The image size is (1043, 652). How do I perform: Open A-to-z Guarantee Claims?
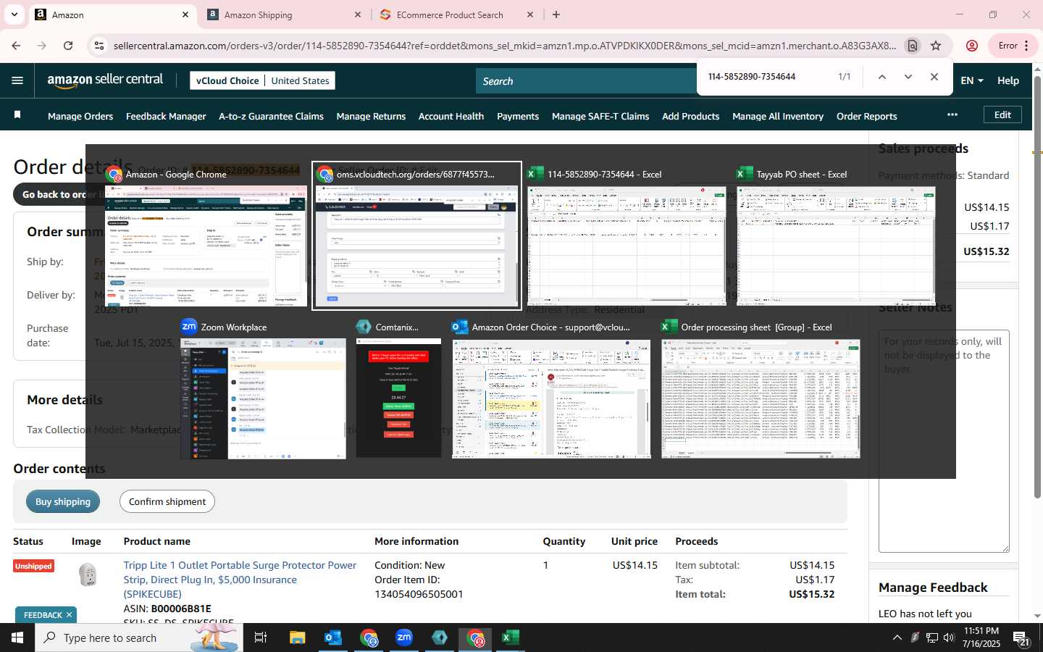coord(271,116)
